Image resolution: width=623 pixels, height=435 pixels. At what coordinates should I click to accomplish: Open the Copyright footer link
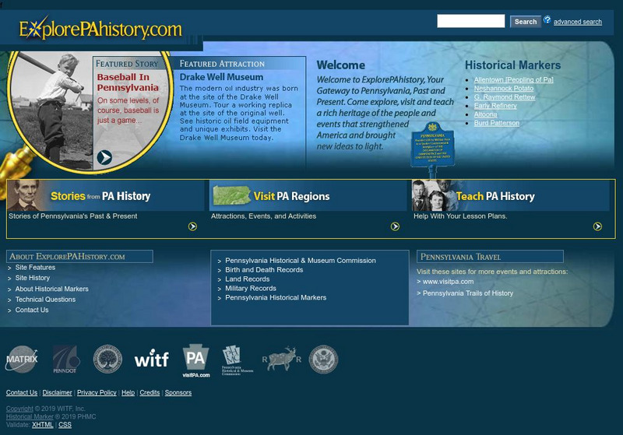point(19,409)
